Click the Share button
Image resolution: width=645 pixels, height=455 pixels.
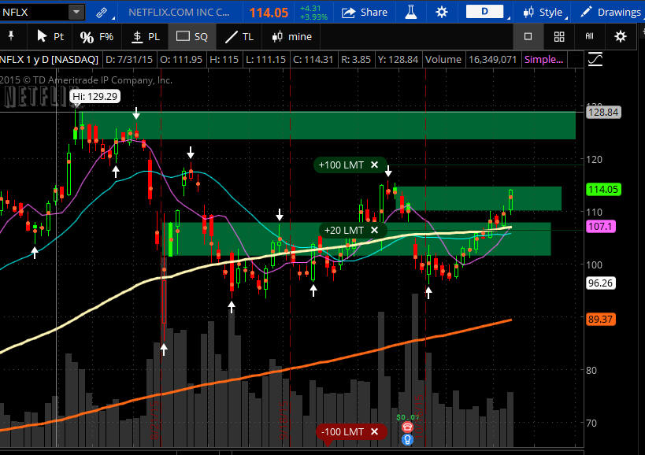(365, 12)
